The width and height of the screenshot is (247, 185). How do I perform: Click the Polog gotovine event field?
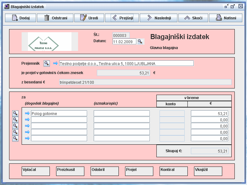click(59, 113)
